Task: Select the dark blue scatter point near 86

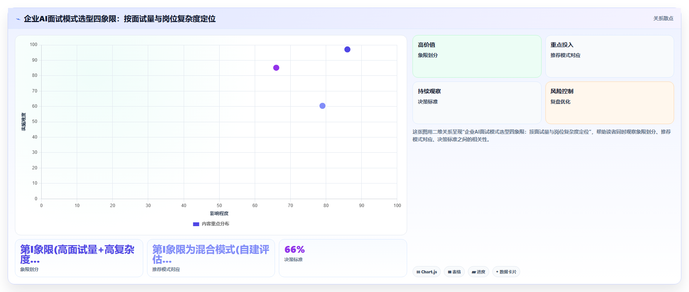Action: pyautogui.click(x=347, y=49)
